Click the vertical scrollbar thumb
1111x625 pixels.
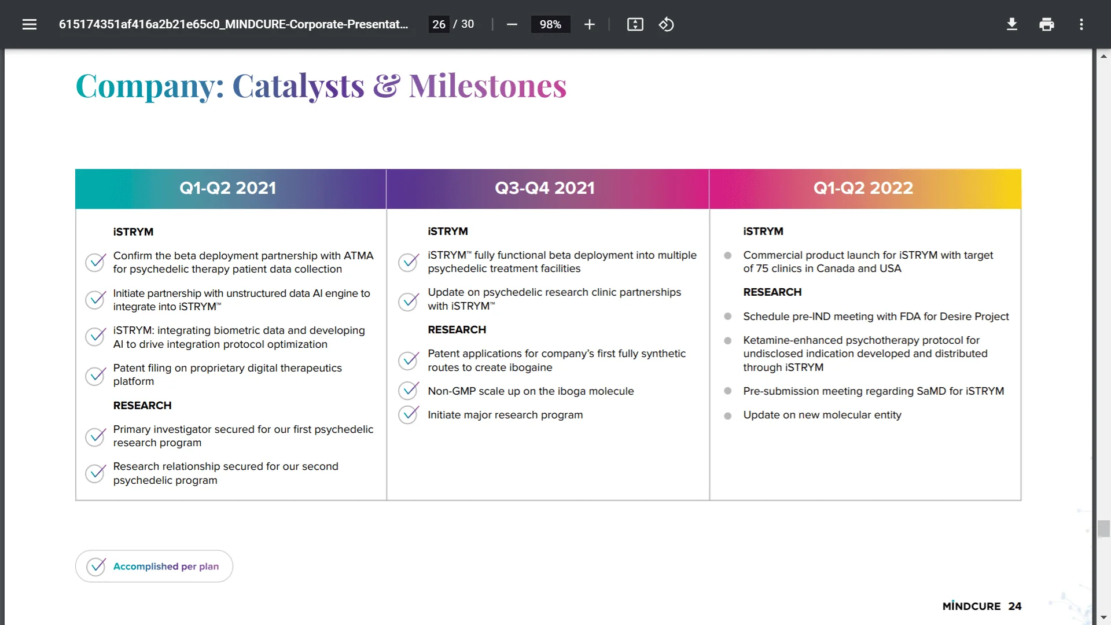(x=1103, y=529)
